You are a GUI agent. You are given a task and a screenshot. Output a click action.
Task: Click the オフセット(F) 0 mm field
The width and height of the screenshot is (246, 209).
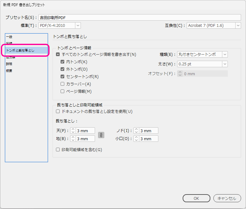[205, 74]
